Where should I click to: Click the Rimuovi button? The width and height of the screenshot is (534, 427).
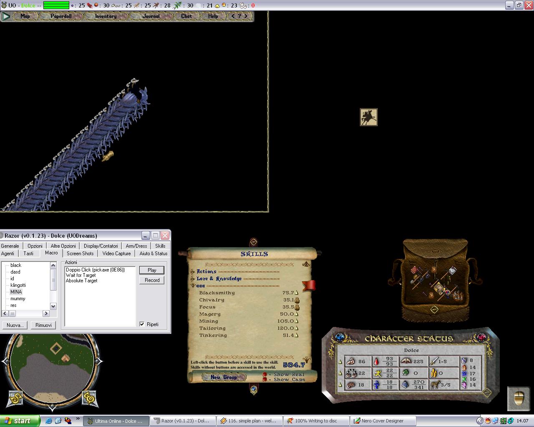pyautogui.click(x=43, y=325)
